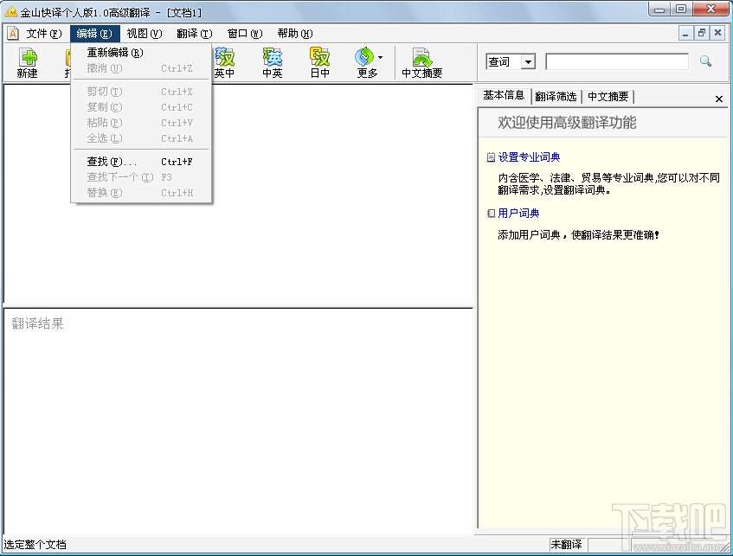Switch to the 翻译筛选 tab
The width and height of the screenshot is (733, 556).
(x=556, y=97)
